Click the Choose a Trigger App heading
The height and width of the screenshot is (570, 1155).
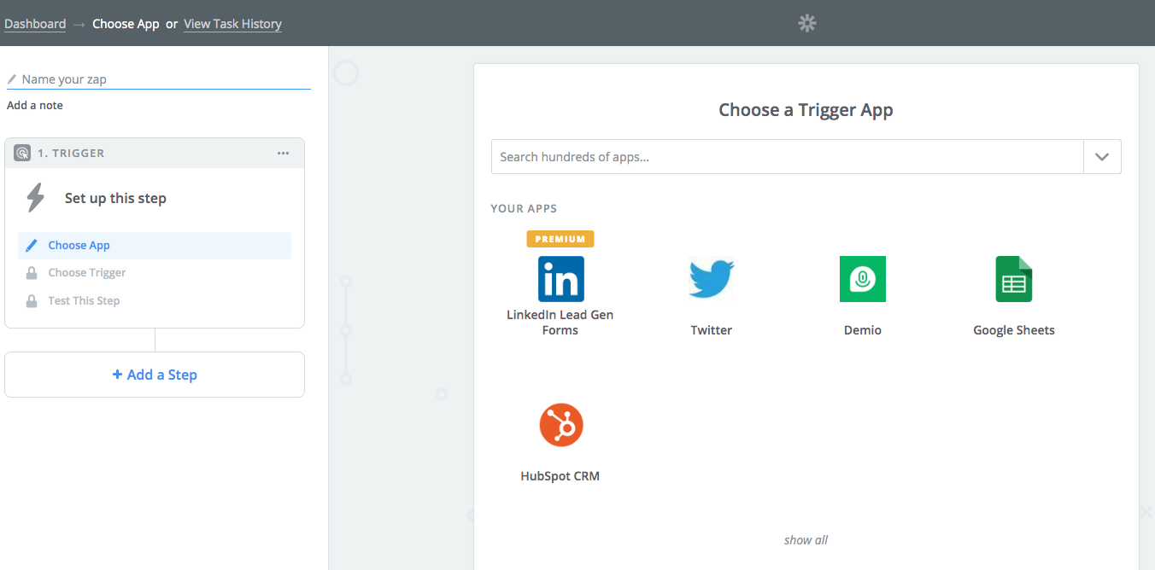[x=806, y=110]
